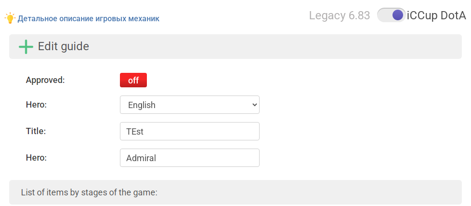This screenshot has width=471, height=206.
Task: Open the Детальное описание игровых механик link
Action: (x=88, y=19)
